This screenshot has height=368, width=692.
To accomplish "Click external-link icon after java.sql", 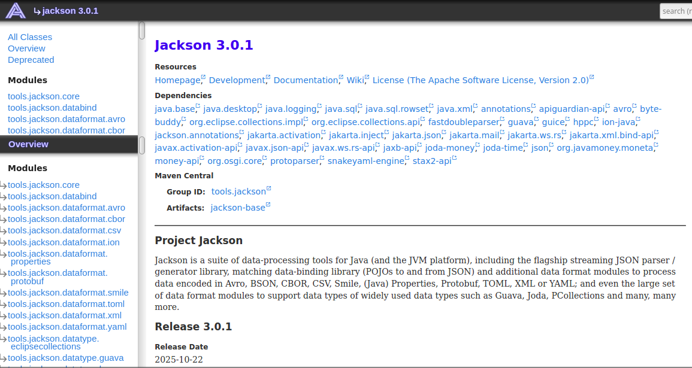I will pyautogui.click(x=359, y=106).
